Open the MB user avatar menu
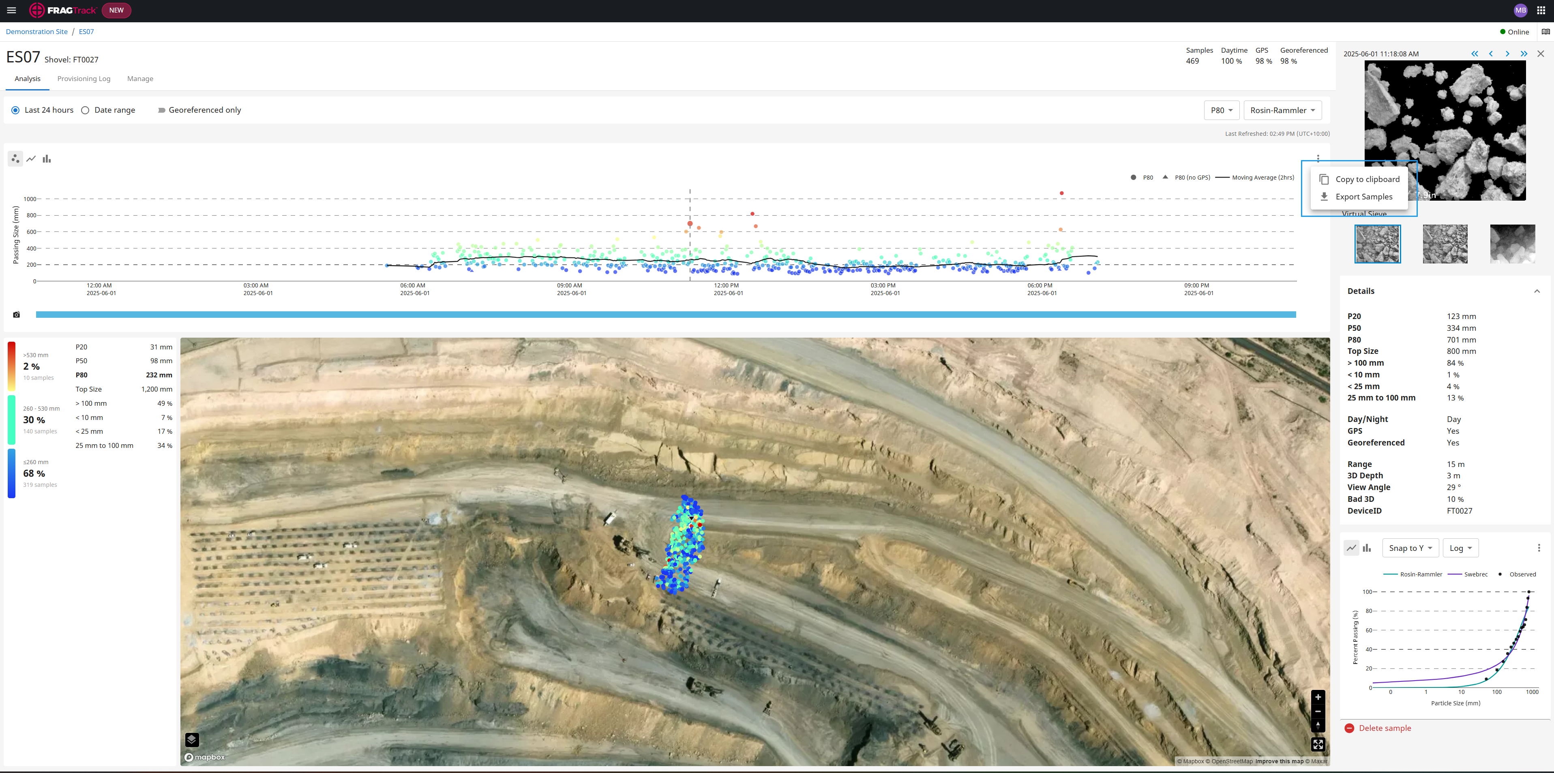The height and width of the screenshot is (773, 1554). (x=1520, y=10)
